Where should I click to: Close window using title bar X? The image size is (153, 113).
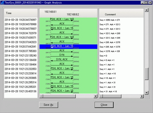point(150,2)
